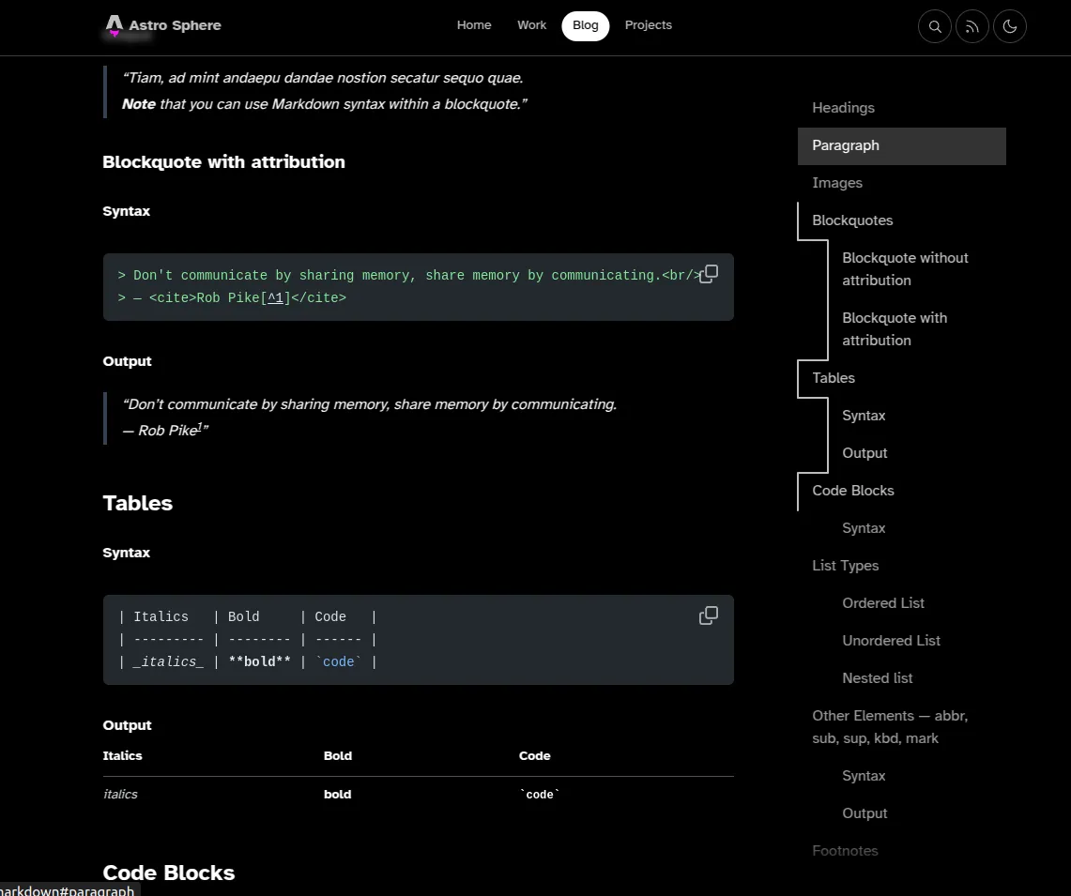This screenshot has height=896, width=1071.
Task: Open Blockquote with attribution contents link
Action: click(x=895, y=329)
